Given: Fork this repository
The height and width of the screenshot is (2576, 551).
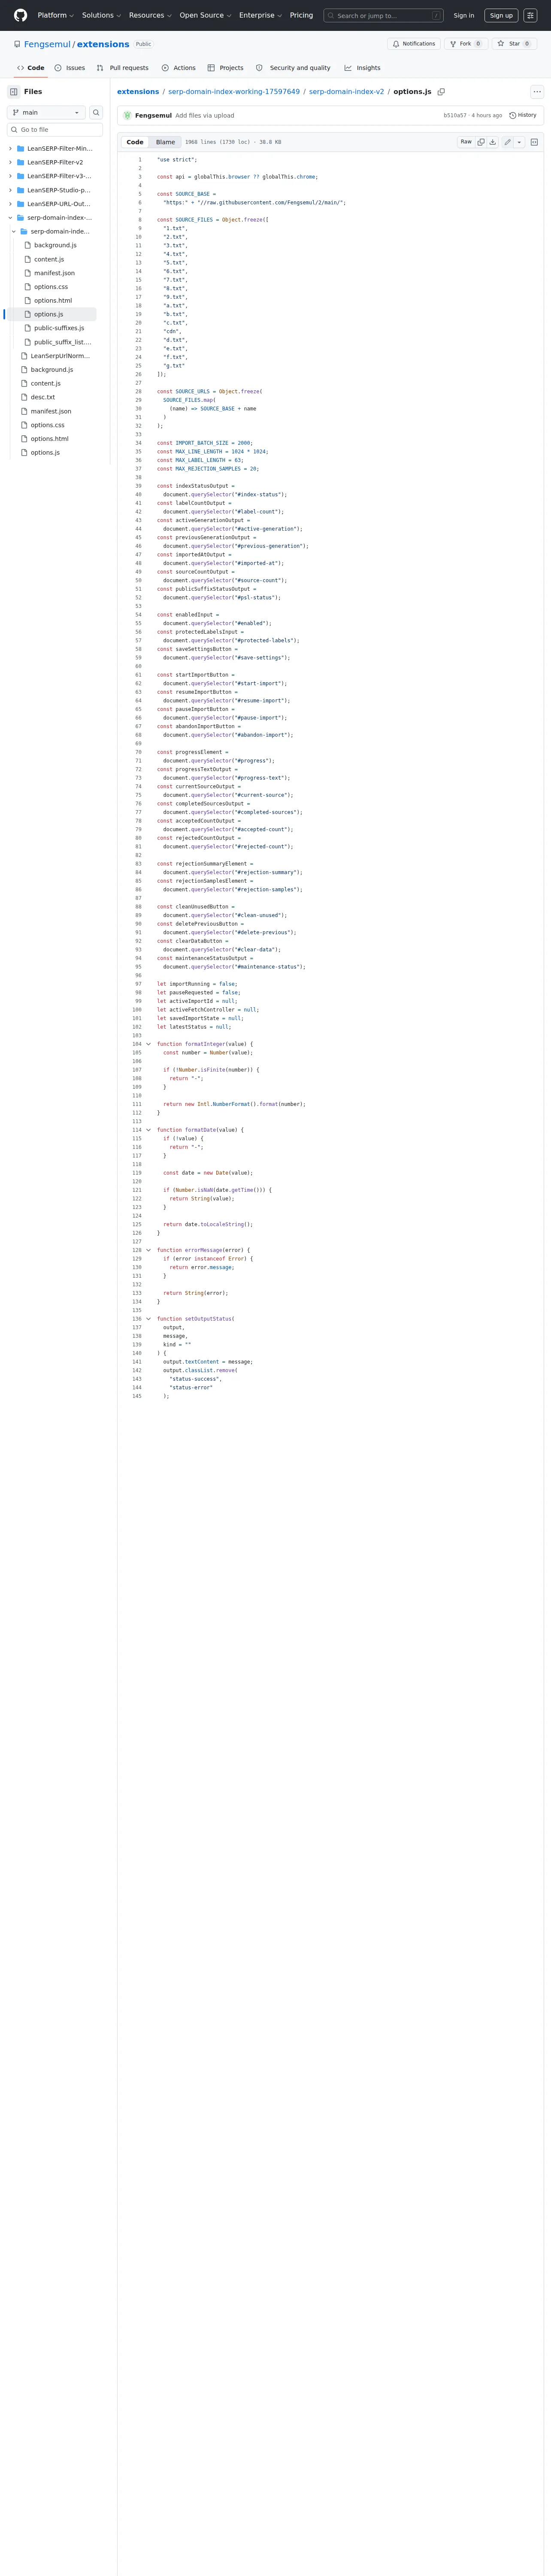Looking at the screenshot, I should [x=465, y=44].
